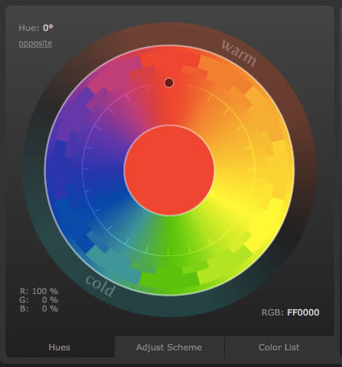Click the Hue 0° value
Image resolution: width=342 pixels, height=367 pixels.
click(48, 28)
